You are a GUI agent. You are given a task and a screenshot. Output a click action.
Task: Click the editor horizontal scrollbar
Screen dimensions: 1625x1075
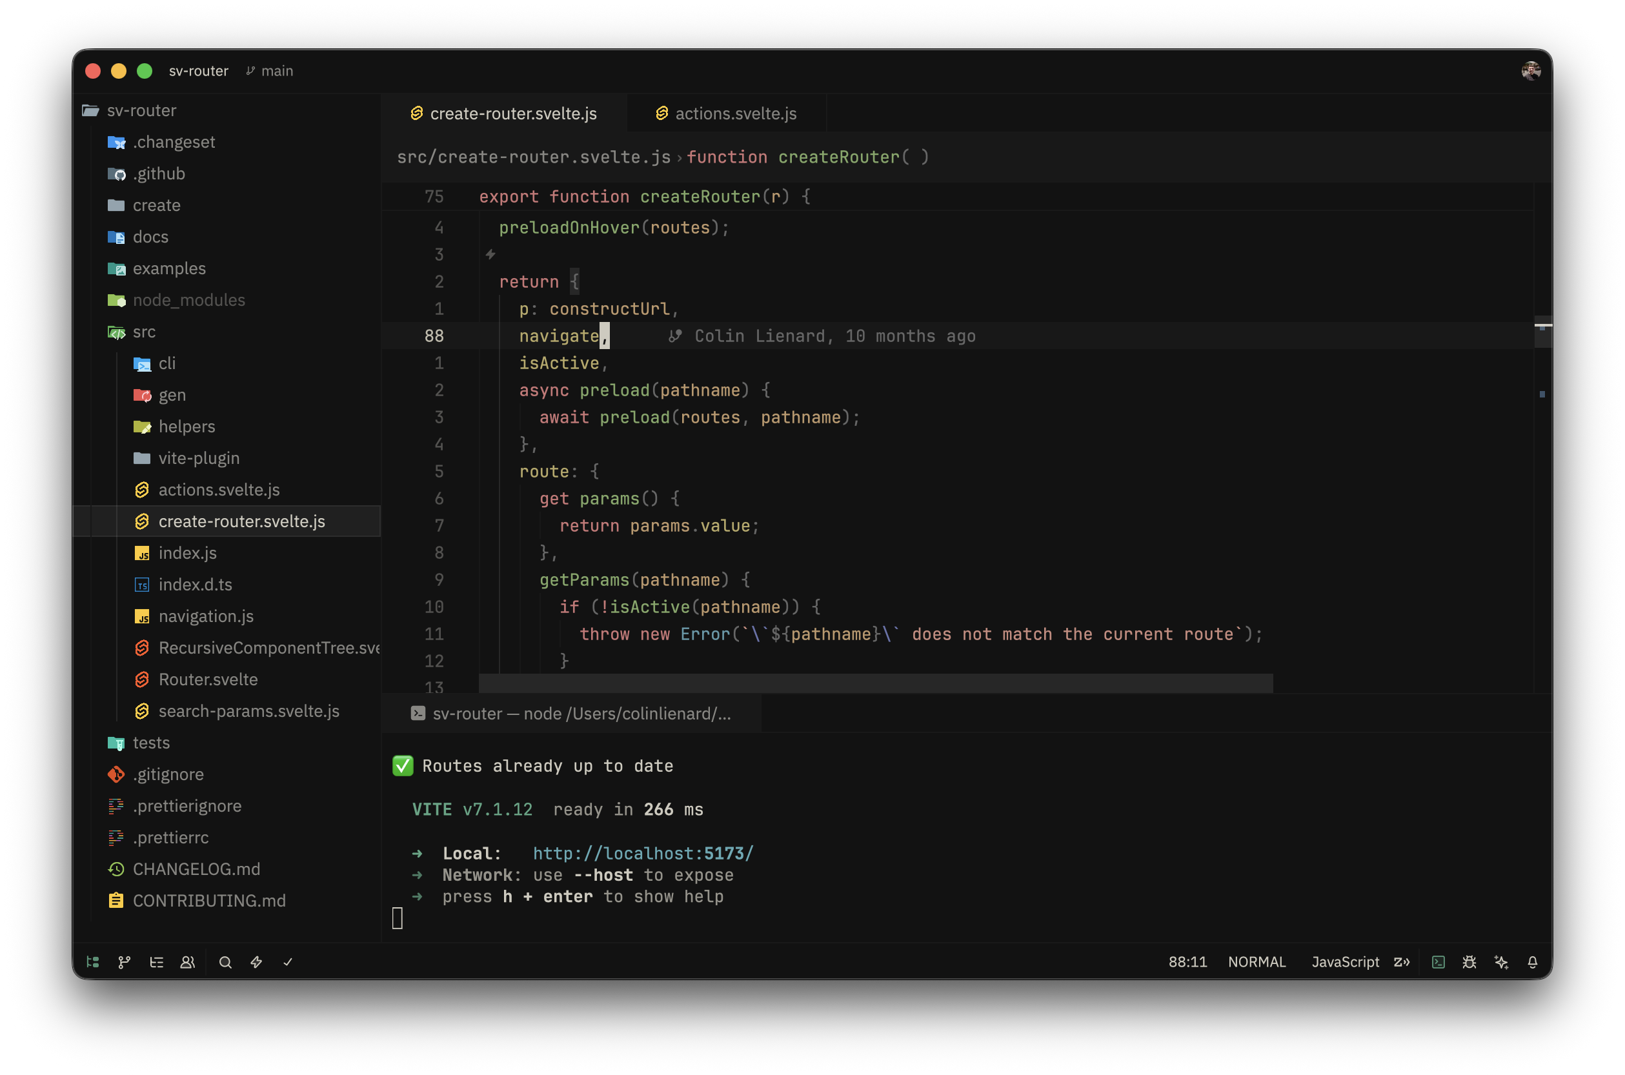tap(876, 683)
